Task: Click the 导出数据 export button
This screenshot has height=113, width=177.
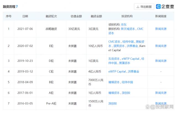Action: pyautogui.click(x=144, y=7)
